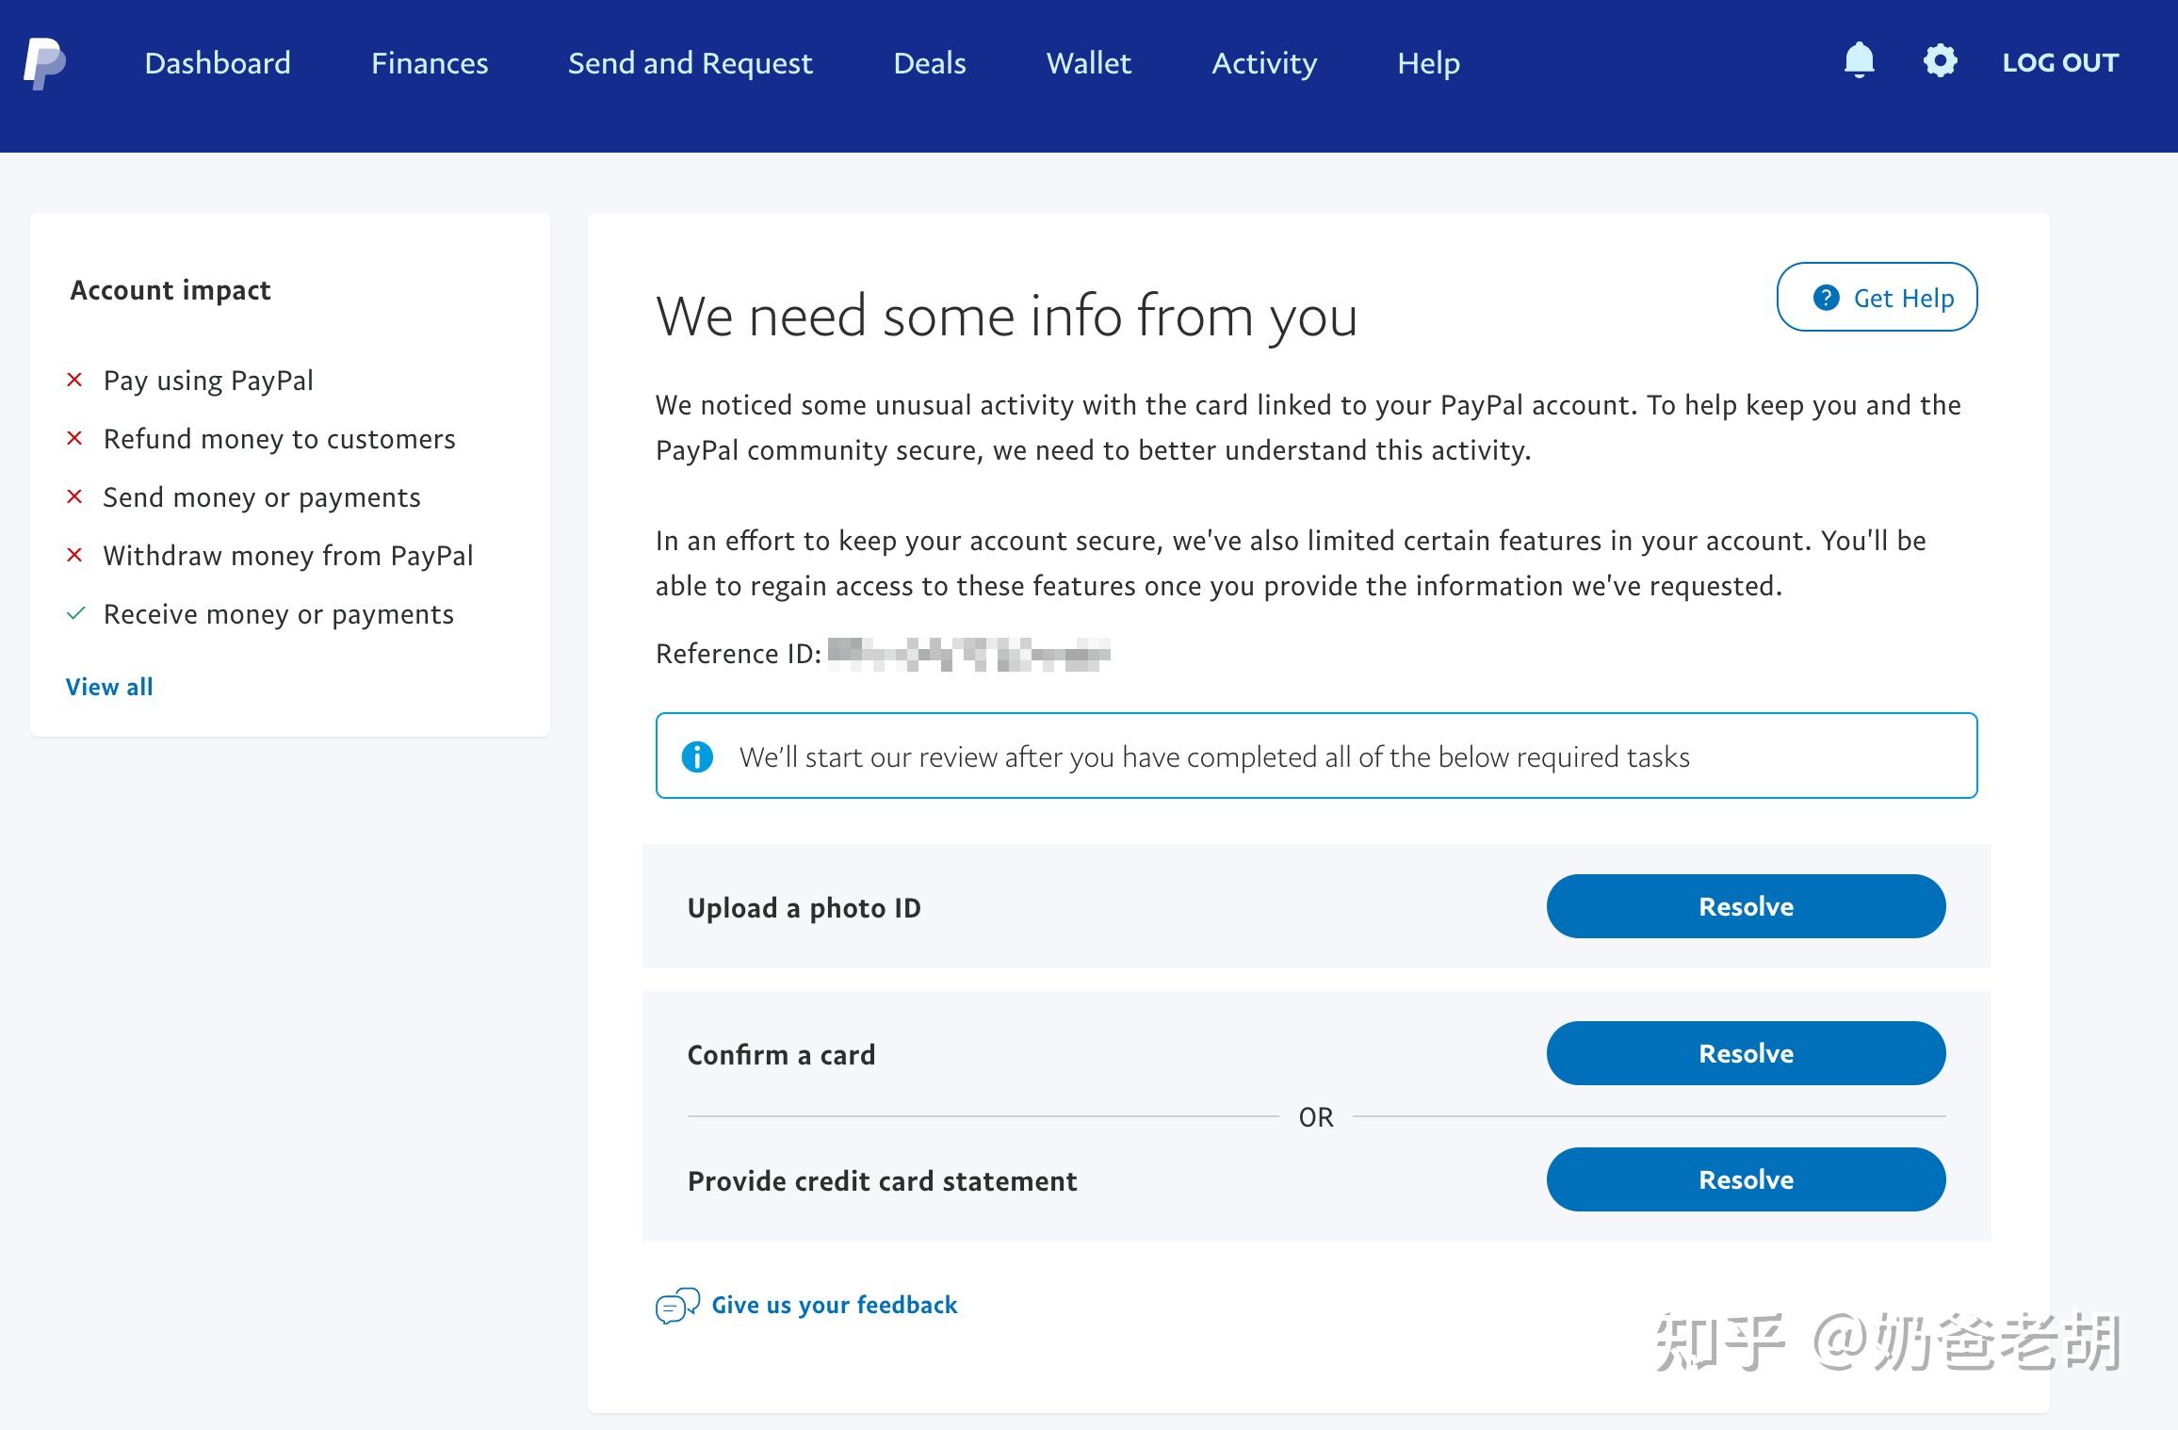Click Resolve for Provide credit card statement
Image resolution: width=2178 pixels, height=1430 pixels.
click(x=1745, y=1178)
